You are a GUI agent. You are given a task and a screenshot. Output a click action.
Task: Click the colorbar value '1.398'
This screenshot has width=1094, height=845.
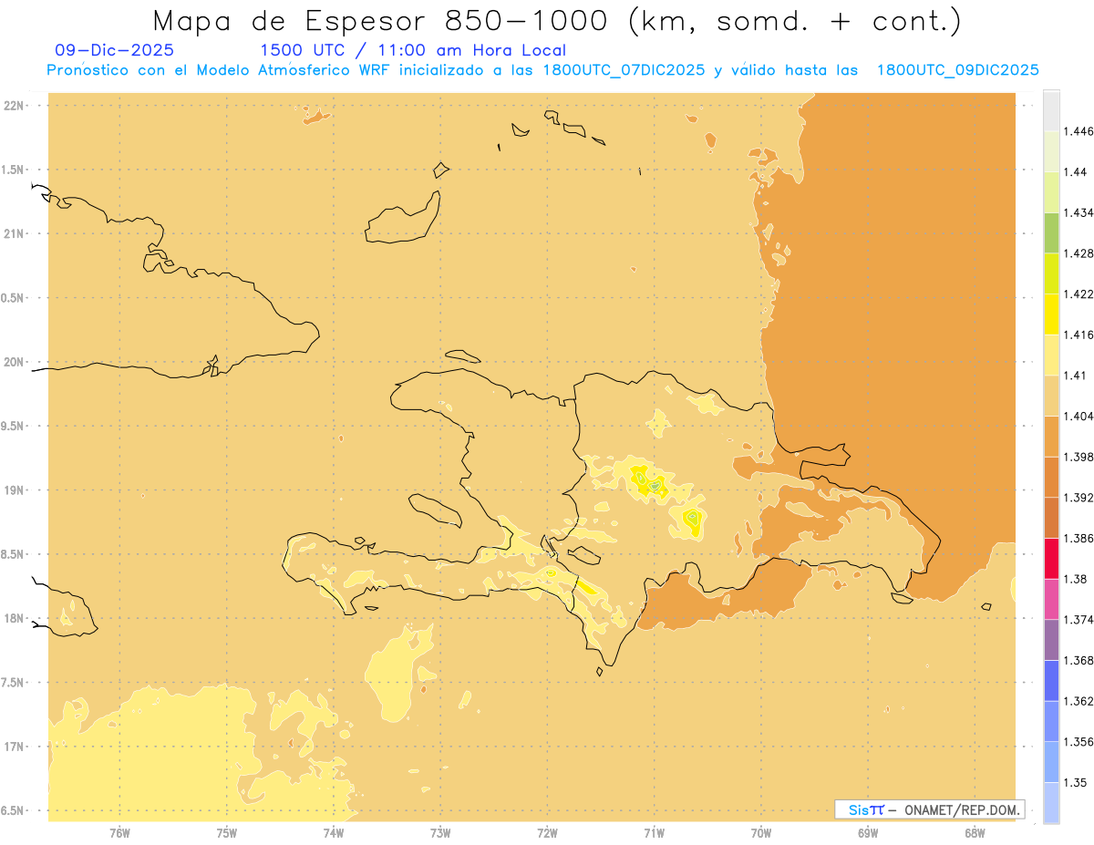click(x=1078, y=457)
